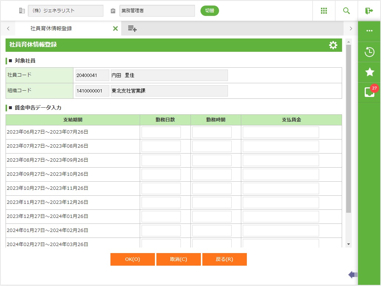Image resolution: width=381 pixels, height=286 pixels.
Task: Click the 戻る(R) back button
Action: (x=224, y=259)
